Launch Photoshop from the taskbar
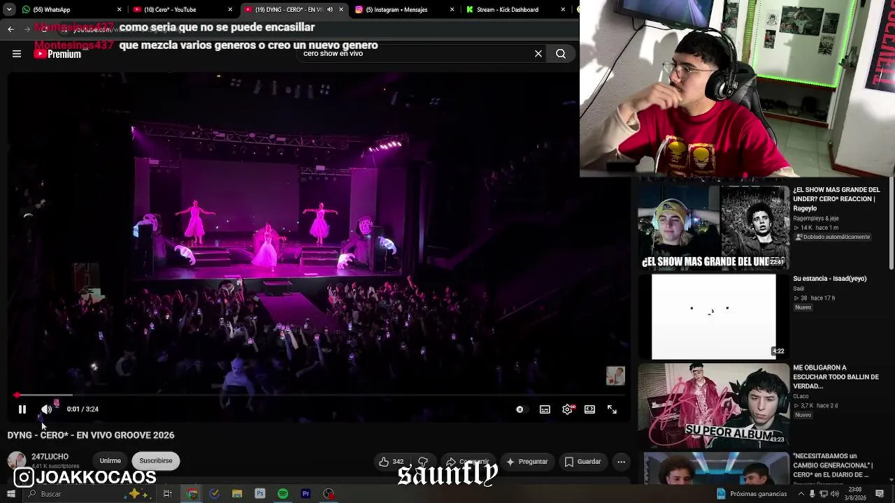Screen dimensions: 895x503 pyautogui.click(x=260, y=494)
